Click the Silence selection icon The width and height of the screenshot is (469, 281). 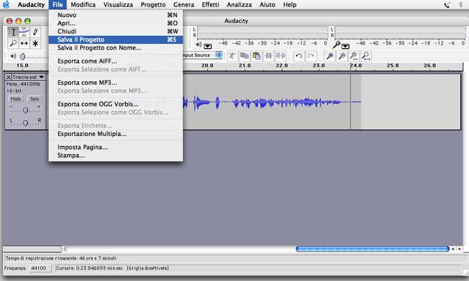point(280,56)
